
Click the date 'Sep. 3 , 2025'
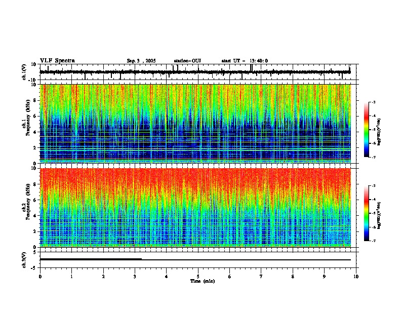click(x=141, y=61)
